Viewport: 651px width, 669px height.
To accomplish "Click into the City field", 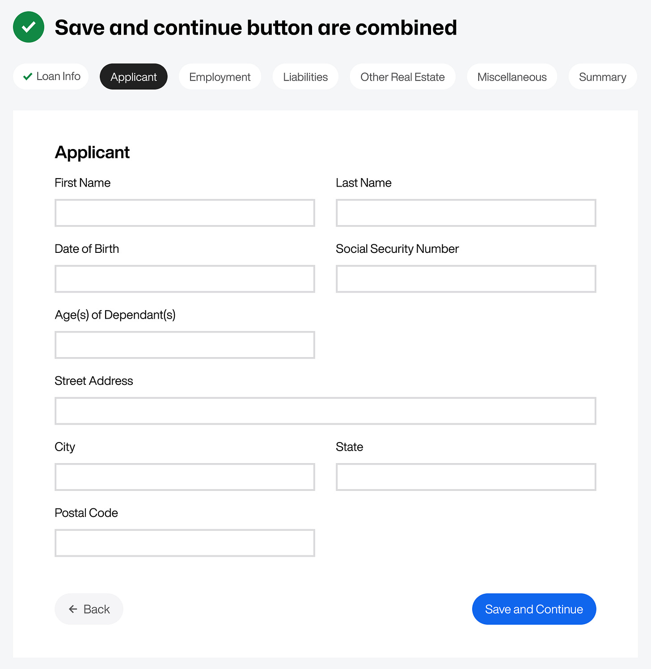I will point(185,477).
